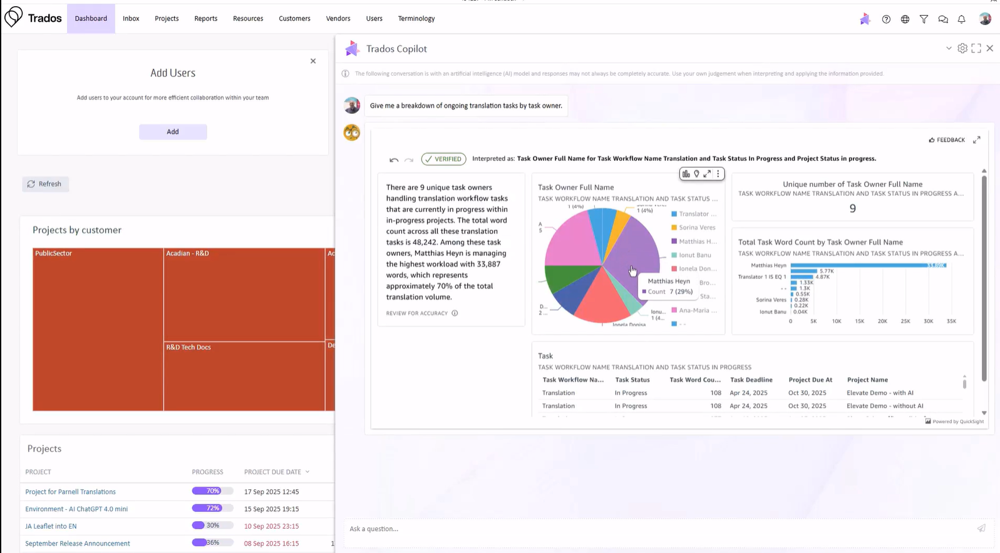Screen dimensions: 1000x553
Task: Select the Ionut Banu legend swatch
Action: point(674,255)
